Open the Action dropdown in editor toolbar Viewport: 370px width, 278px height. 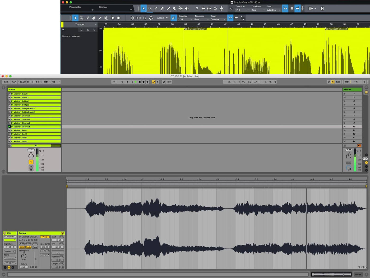162,18
